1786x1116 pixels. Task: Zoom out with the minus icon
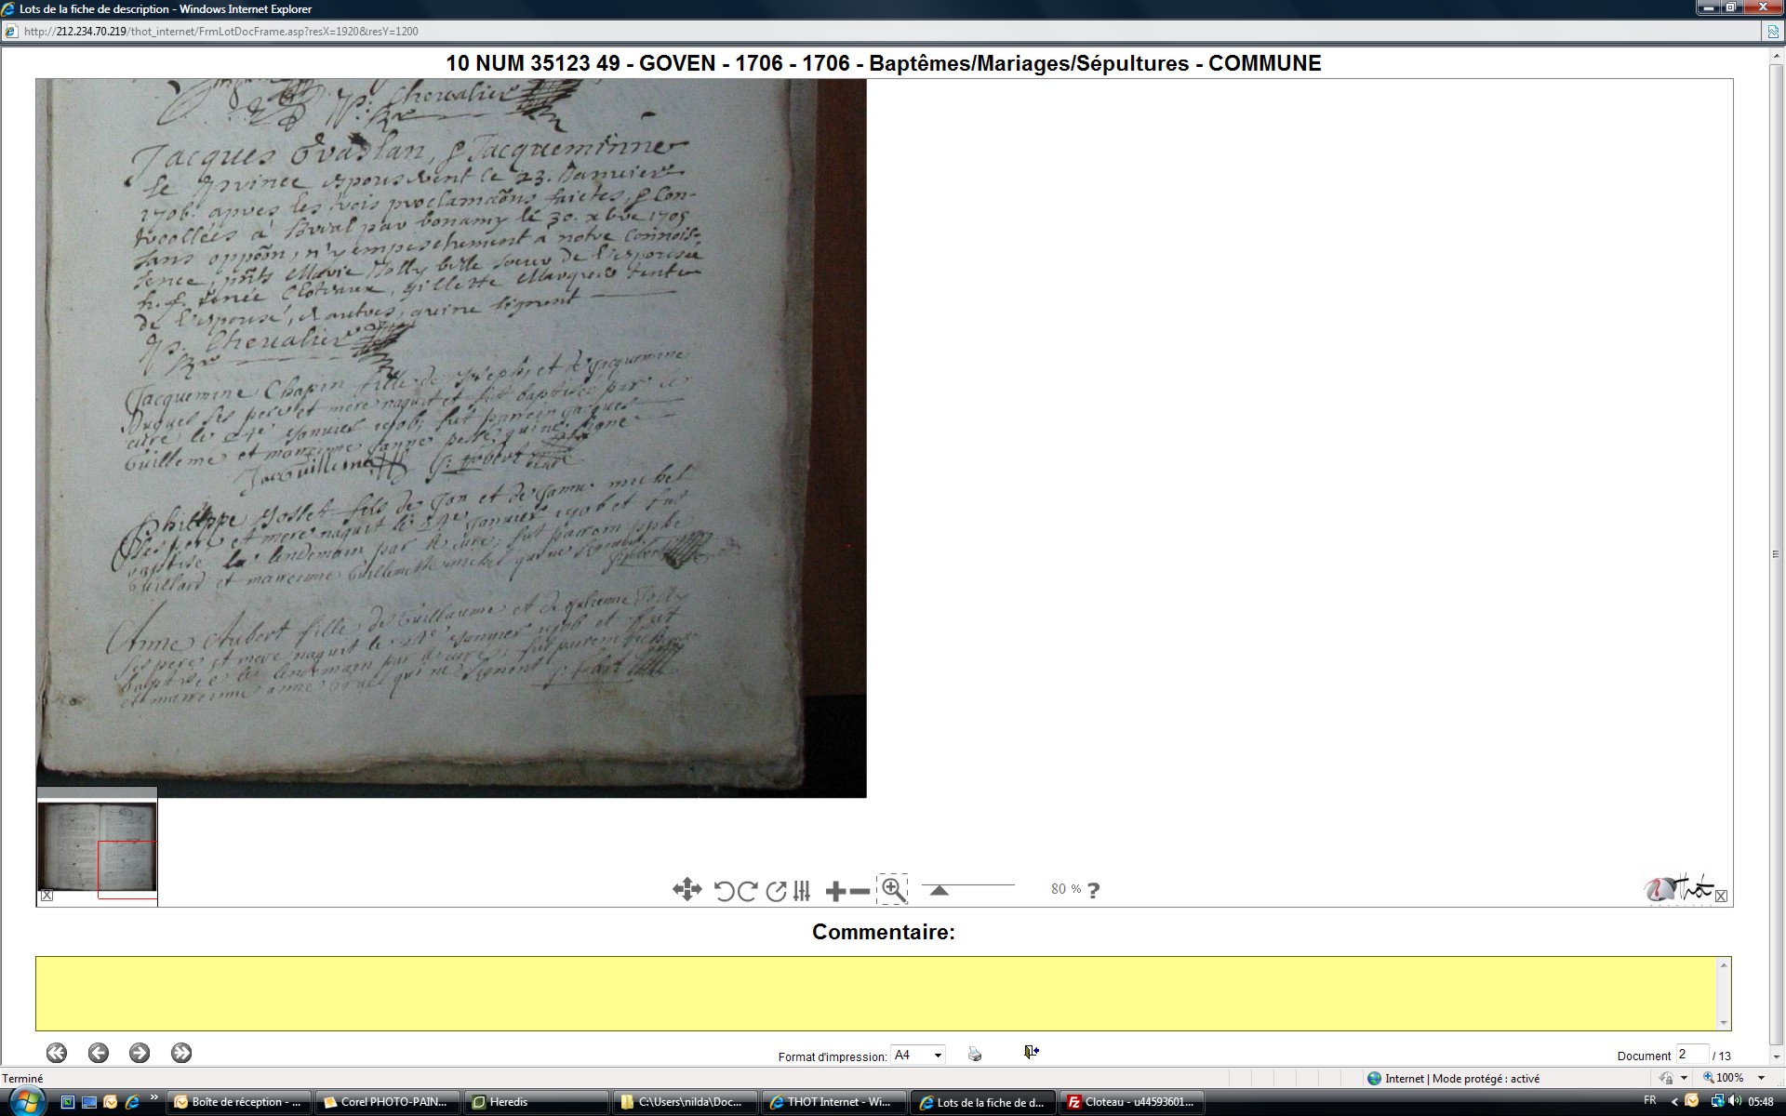[860, 891]
